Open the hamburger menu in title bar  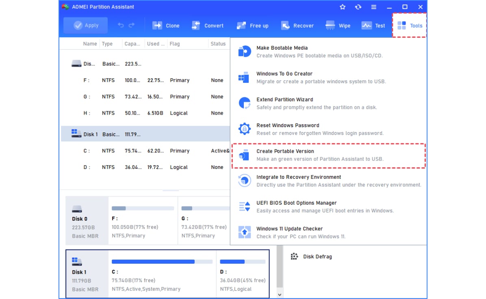(x=374, y=7)
